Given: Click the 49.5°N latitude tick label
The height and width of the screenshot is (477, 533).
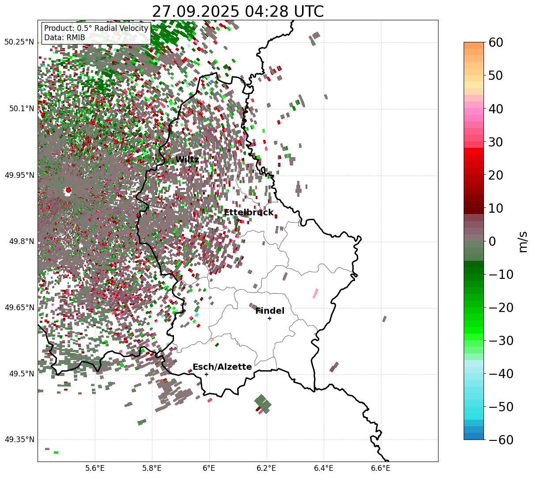Looking at the screenshot, I should [21, 374].
